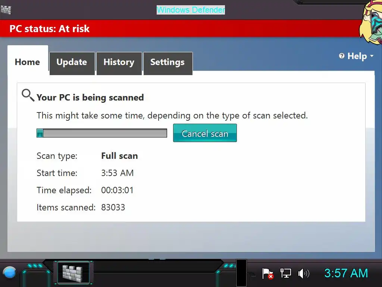Open the Update tab
The width and height of the screenshot is (382, 287).
pos(72,63)
